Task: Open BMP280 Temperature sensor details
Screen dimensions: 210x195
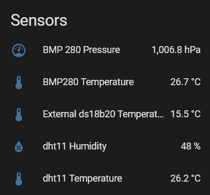Action: click(88, 82)
